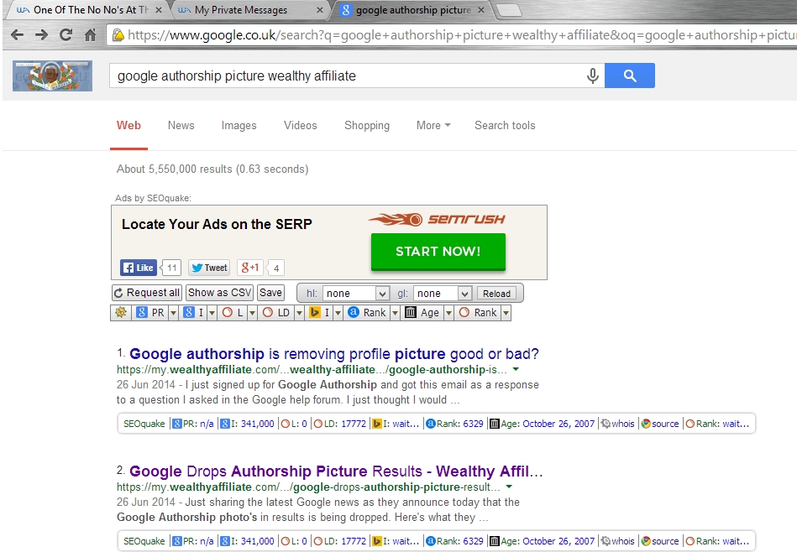Click the Show as CSV button

219,293
